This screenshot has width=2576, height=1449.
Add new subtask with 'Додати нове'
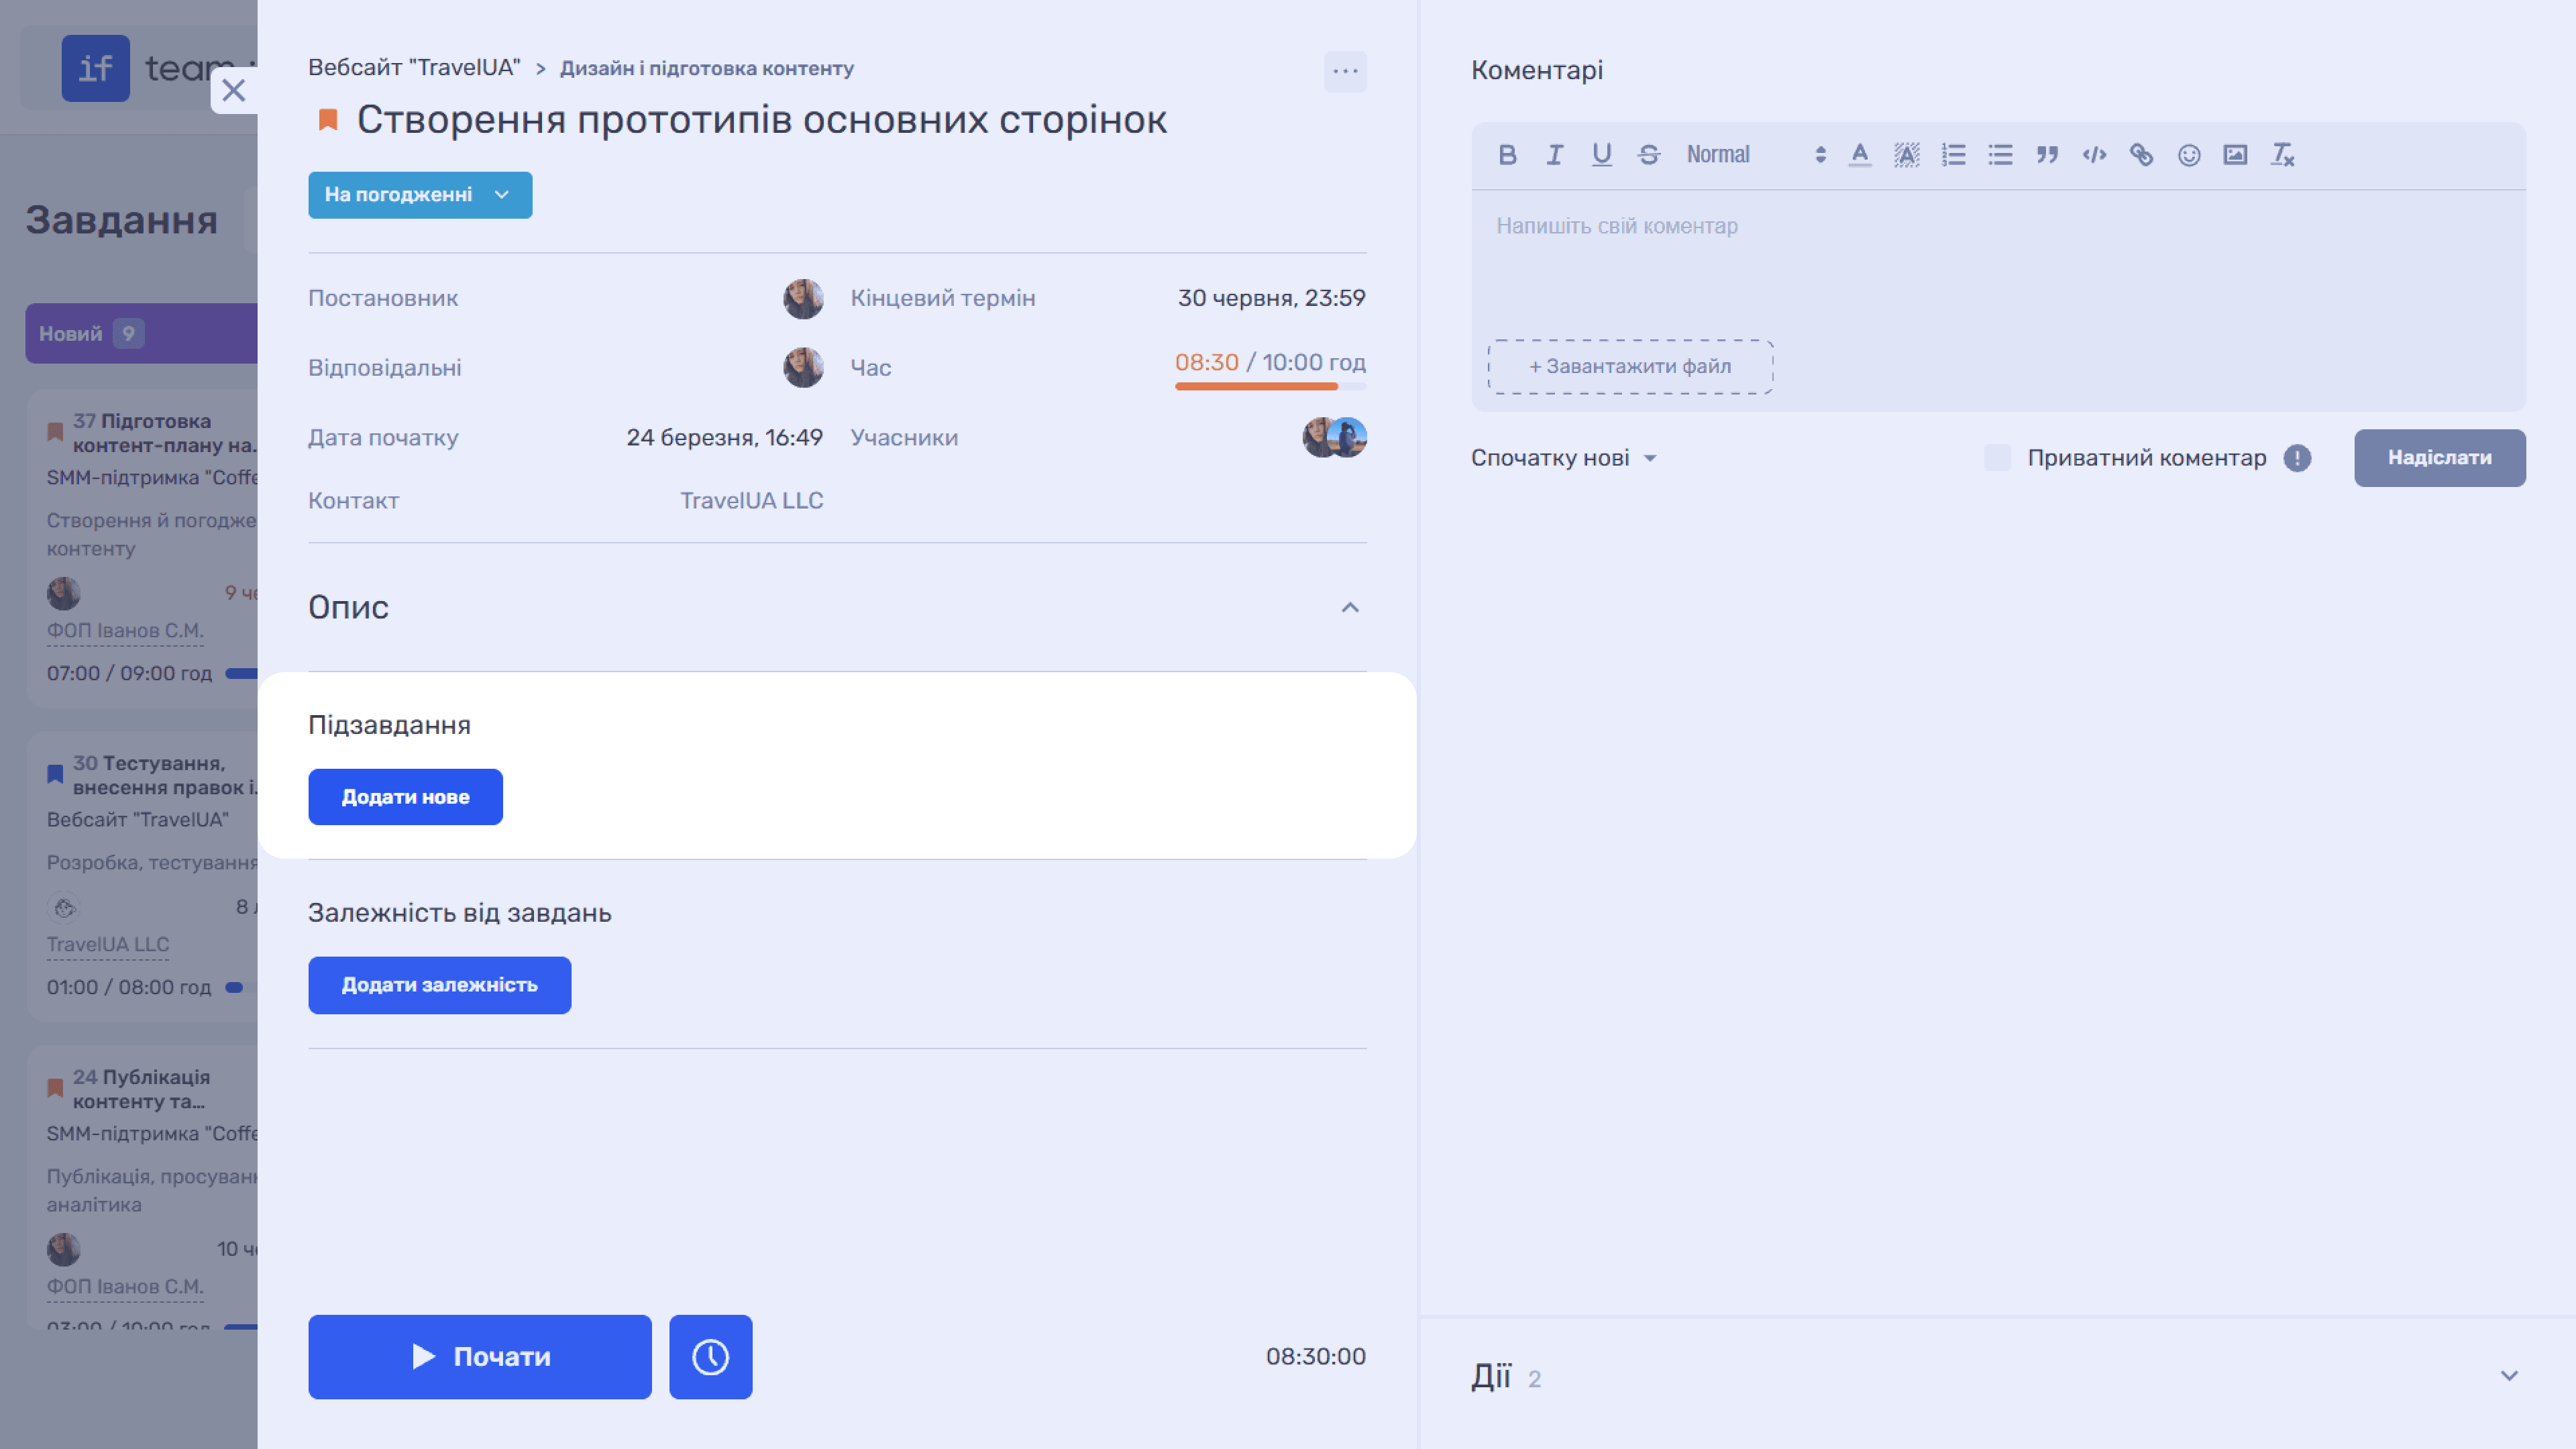pyautogui.click(x=405, y=797)
